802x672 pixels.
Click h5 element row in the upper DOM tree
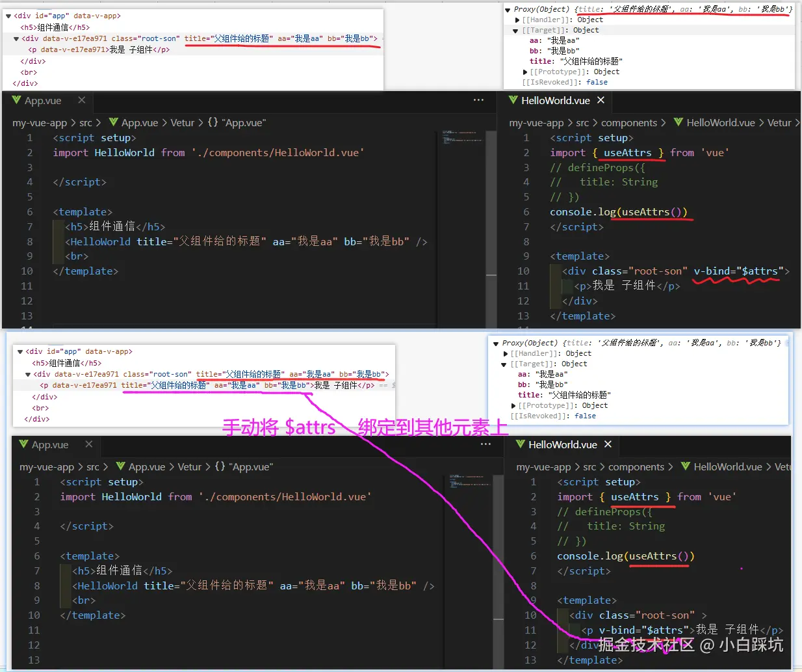[x=55, y=27]
